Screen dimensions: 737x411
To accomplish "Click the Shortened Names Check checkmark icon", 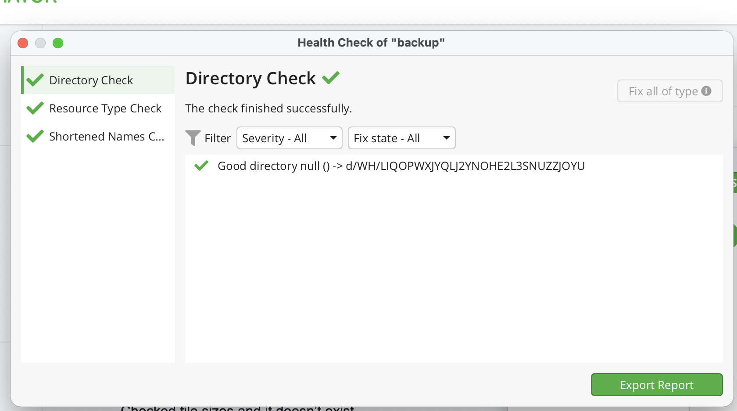I will (x=35, y=136).
